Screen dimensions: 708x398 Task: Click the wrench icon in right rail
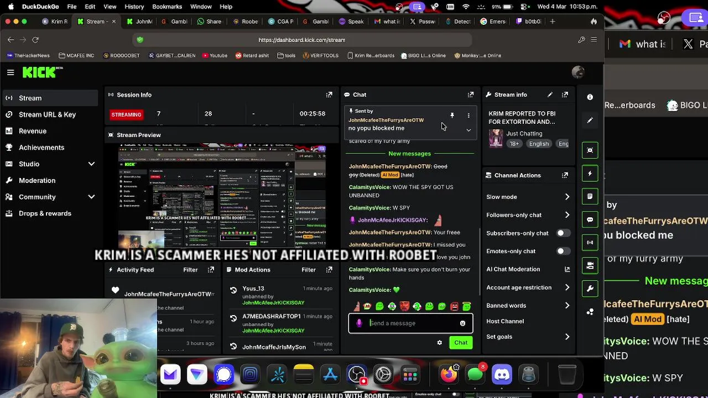[x=590, y=289]
